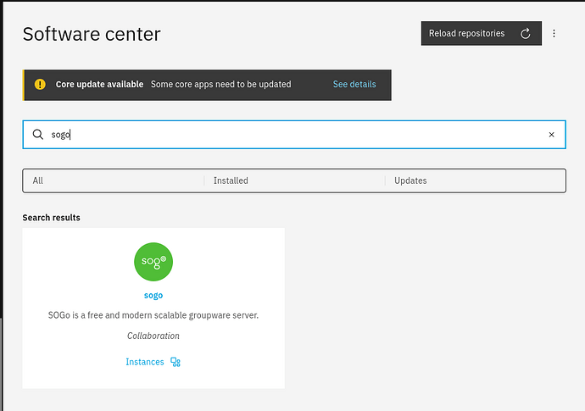Click the Search results heading

pyautogui.click(x=51, y=218)
